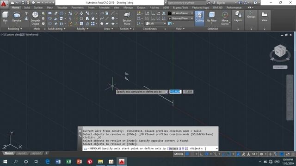This screenshot has height=166, width=296.
Task: Open the Autodesk Exchange Apps icon
Action: (240, 3)
